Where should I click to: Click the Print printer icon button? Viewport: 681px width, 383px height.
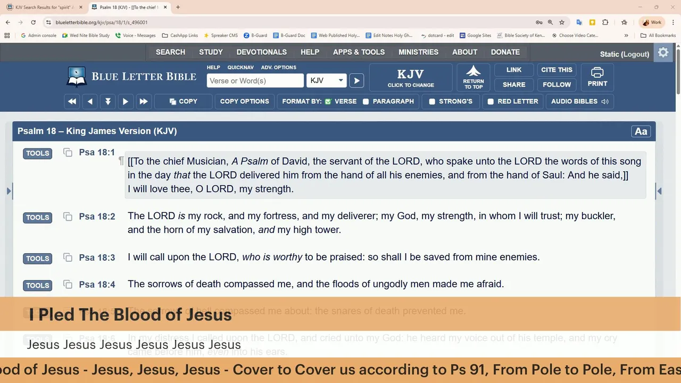(597, 78)
